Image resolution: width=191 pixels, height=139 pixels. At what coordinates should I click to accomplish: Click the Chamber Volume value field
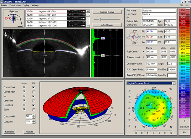point(151,64)
